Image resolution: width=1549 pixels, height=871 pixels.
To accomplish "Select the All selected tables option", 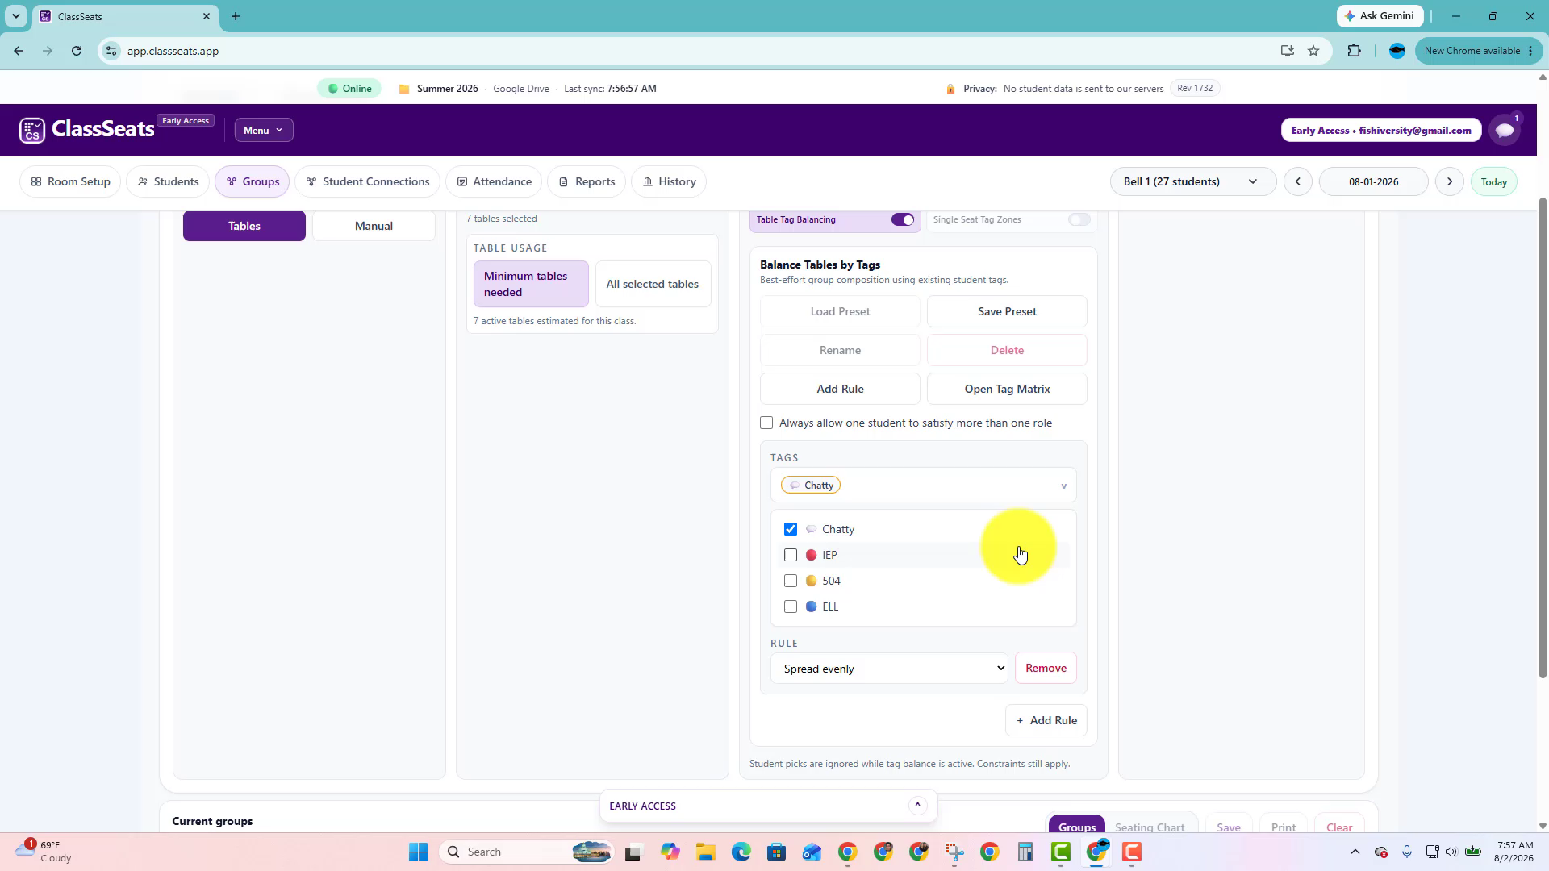I will (x=653, y=284).
